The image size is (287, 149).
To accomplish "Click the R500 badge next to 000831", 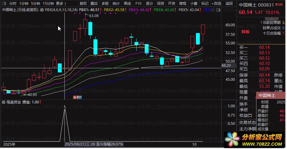I will (x=279, y=5).
